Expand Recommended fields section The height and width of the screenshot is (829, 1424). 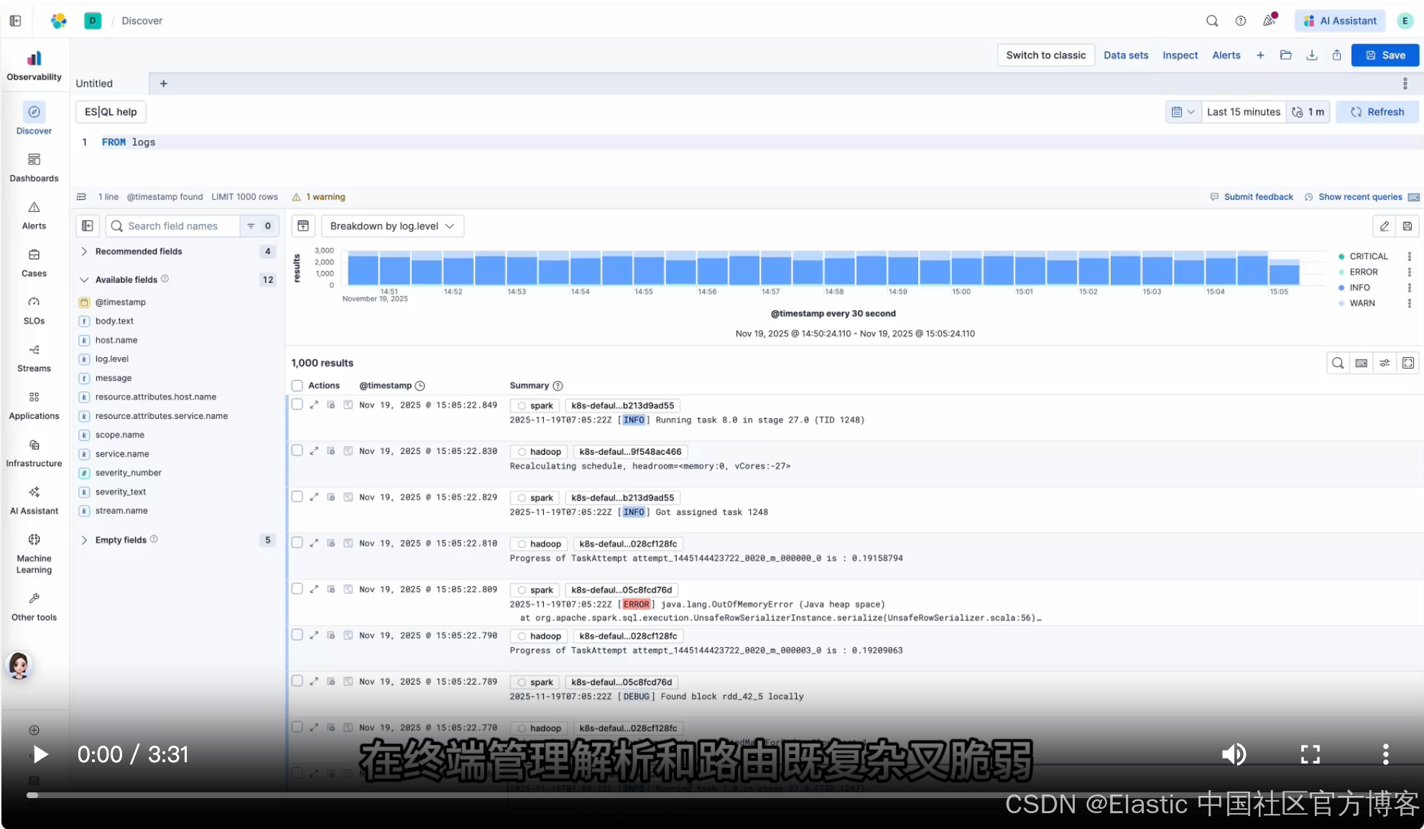click(84, 251)
